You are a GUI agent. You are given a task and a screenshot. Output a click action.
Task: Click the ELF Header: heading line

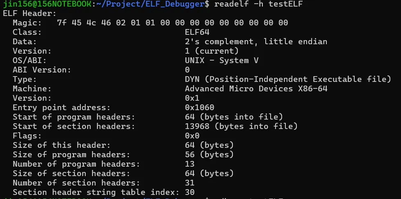[x=30, y=13]
